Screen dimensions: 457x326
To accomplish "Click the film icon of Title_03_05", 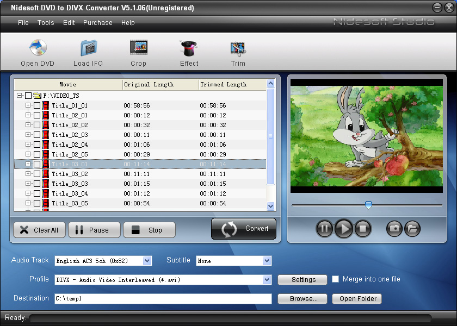I will coord(46,203).
